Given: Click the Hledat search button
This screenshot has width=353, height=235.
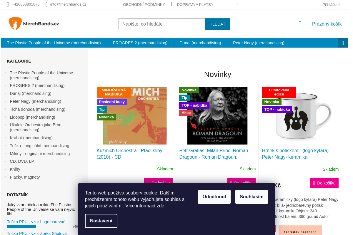Looking at the screenshot, I should click(217, 24).
